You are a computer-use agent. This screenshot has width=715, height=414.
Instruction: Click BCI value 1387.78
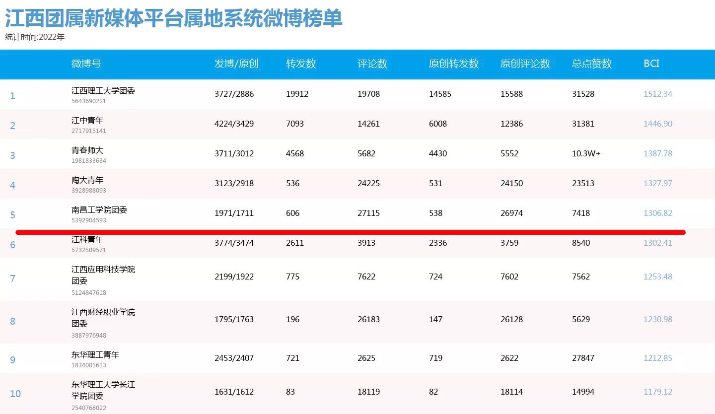658,153
